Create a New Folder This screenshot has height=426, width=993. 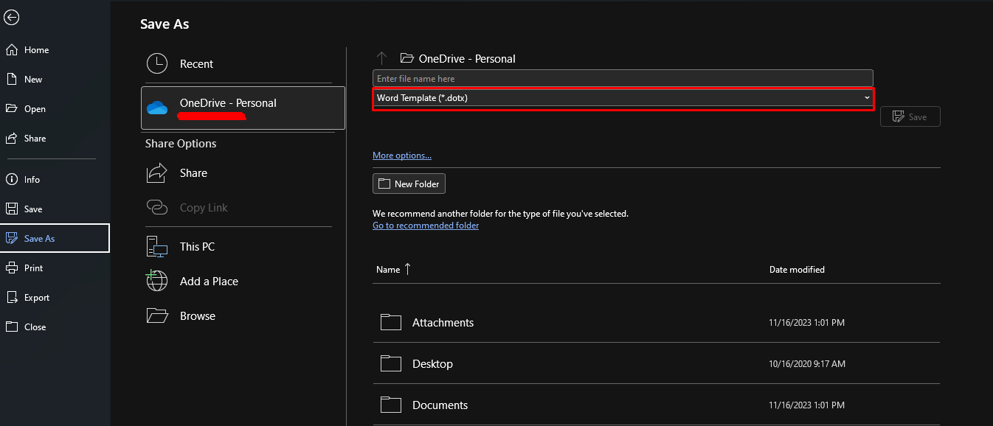[x=409, y=184]
